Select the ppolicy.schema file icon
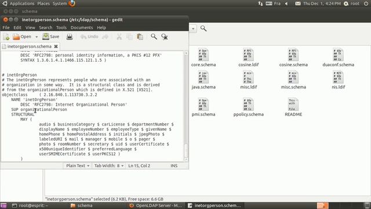The image size is (371, 209). 248,105
